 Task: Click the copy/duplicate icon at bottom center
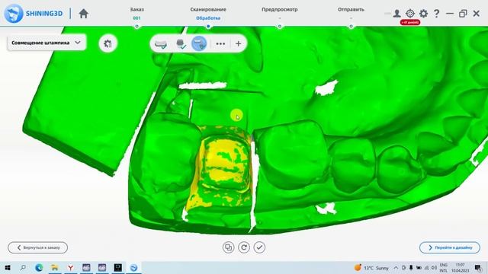[x=229, y=247]
